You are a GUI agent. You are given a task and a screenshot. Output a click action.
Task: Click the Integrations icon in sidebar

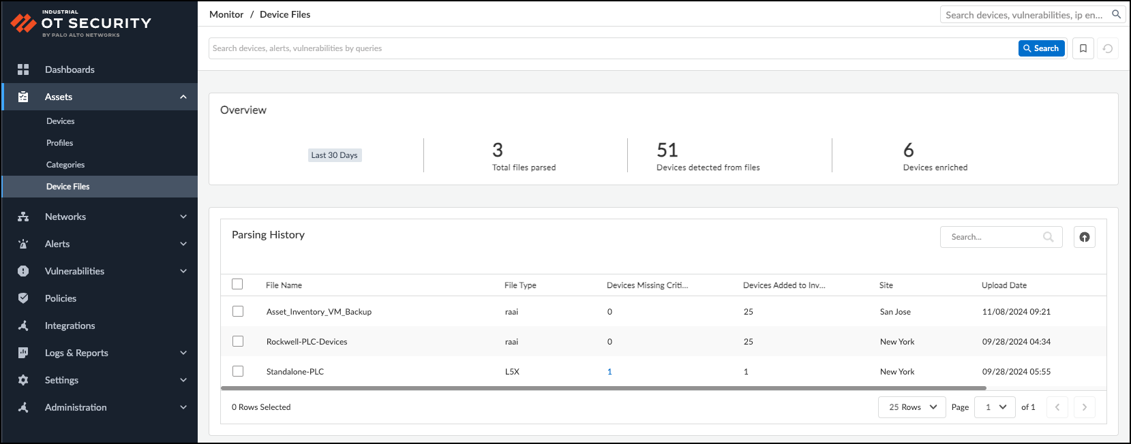pyautogui.click(x=23, y=326)
